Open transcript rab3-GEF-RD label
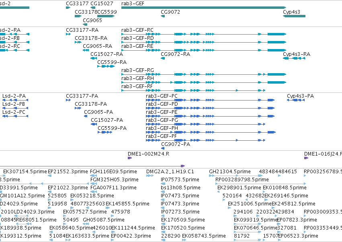 [x=137, y=38]
